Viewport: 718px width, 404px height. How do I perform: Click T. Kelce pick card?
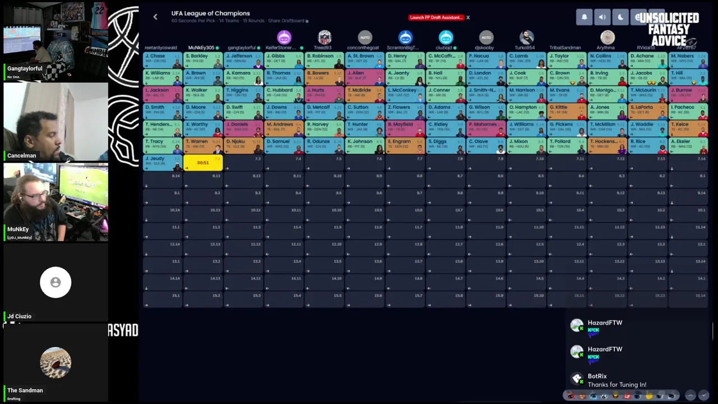tap(688, 128)
